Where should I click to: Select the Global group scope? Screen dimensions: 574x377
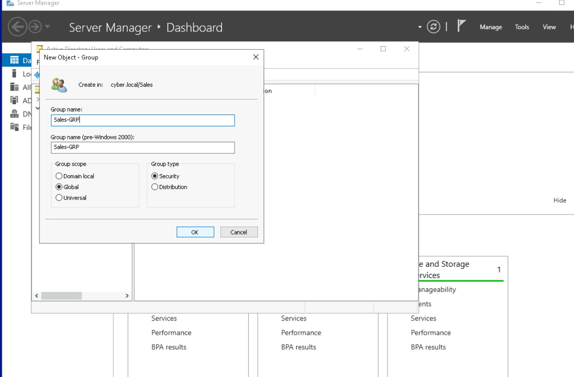tap(67, 187)
